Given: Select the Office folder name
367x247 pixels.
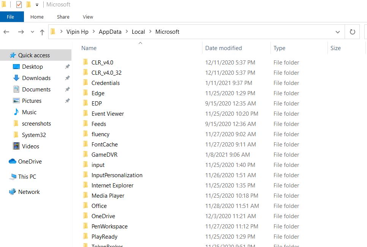Looking at the screenshot, I should point(99,206).
